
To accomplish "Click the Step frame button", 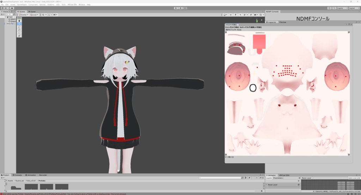I will click(185, 8).
